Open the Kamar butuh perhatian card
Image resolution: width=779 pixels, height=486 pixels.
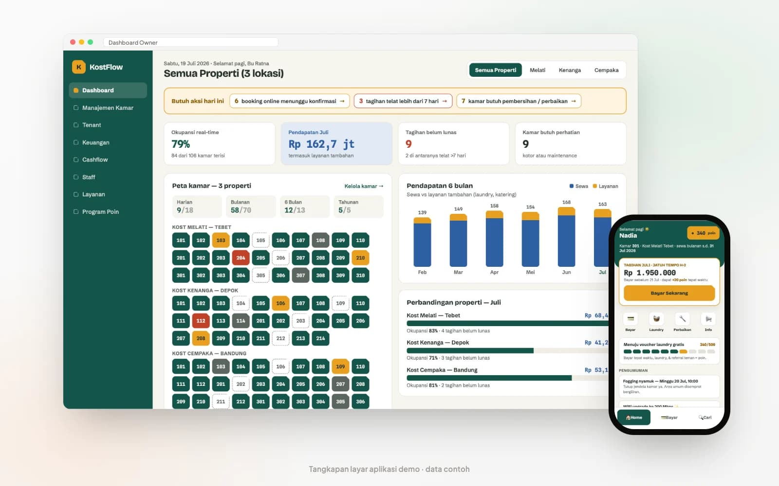point(571,144)
